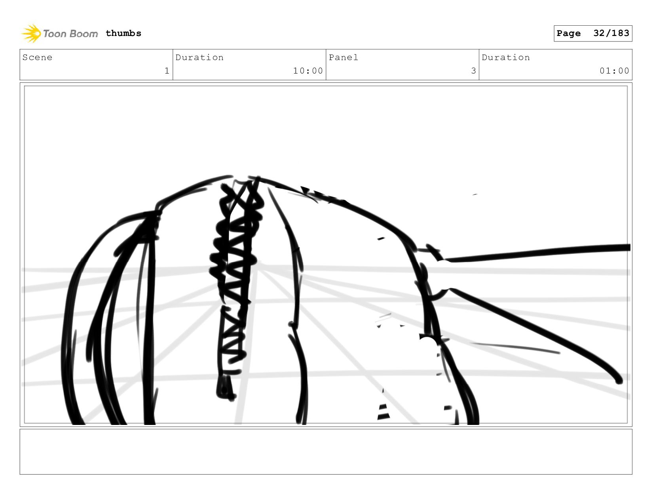Click the panel duration value '01:00'
653x504 pixels.
pyautogui.click(x=614, y=71)
